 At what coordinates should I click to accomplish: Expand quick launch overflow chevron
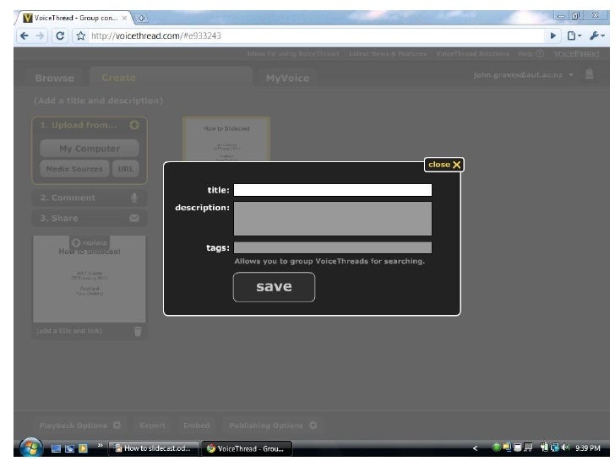click(100, 445)
